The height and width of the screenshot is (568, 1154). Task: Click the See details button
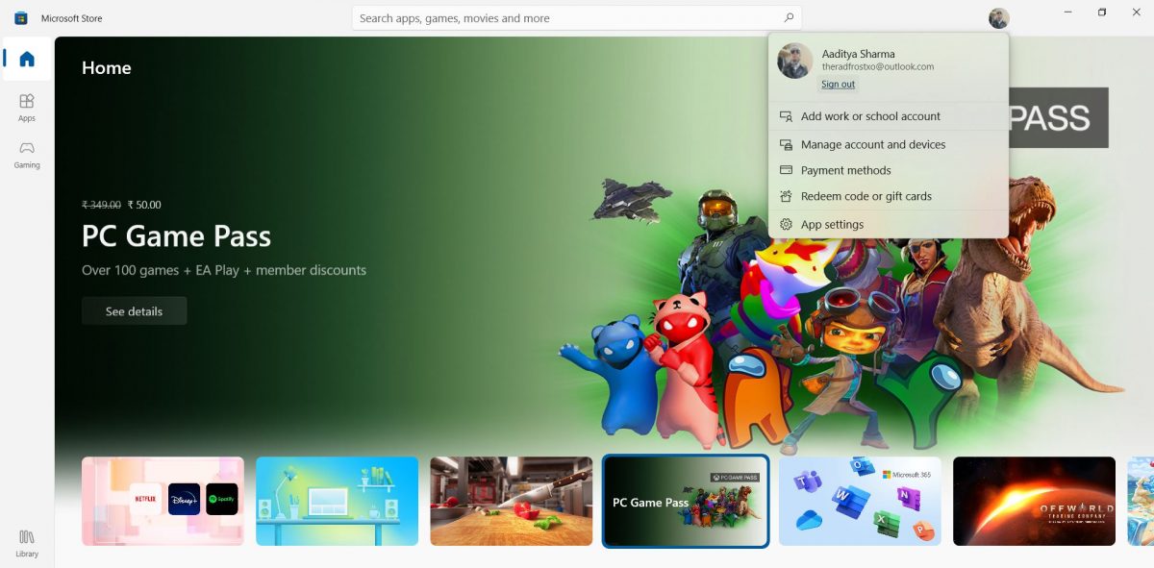[134, 311]
